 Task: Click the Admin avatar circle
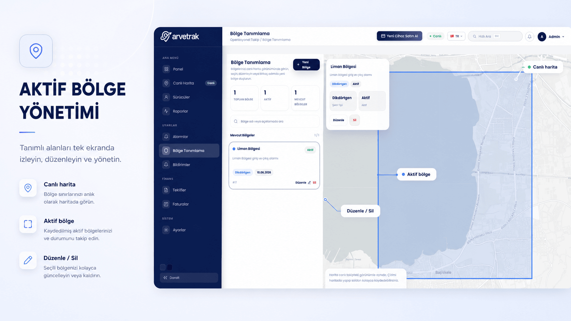[542, 37]
